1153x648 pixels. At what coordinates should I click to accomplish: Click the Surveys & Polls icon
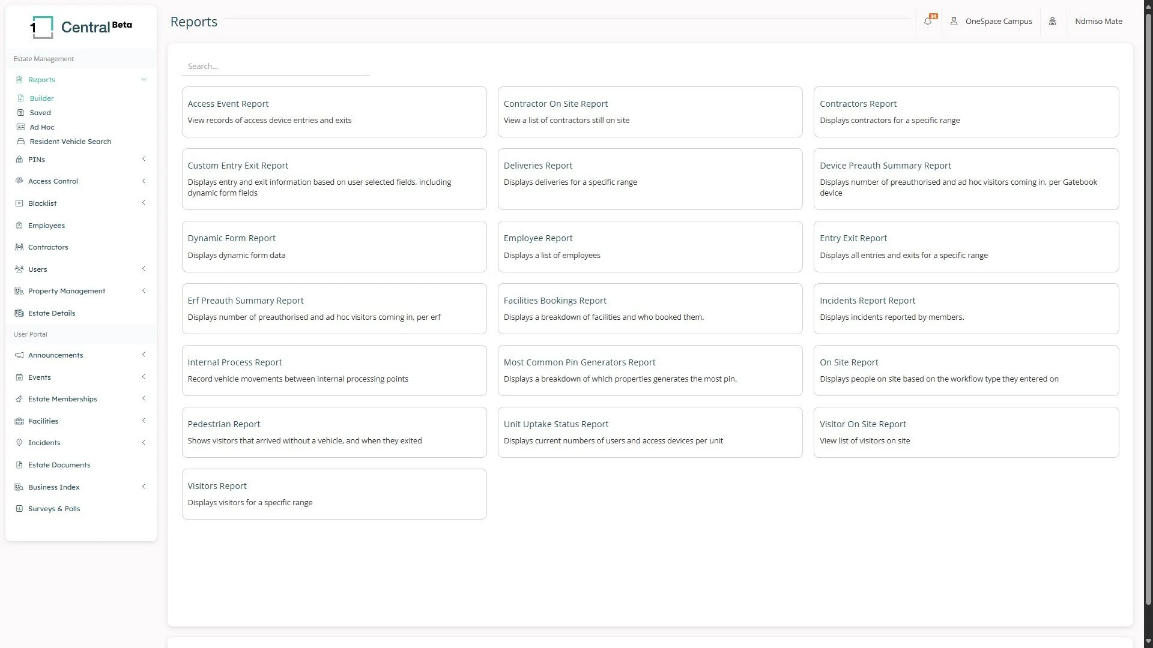[19, 509]
